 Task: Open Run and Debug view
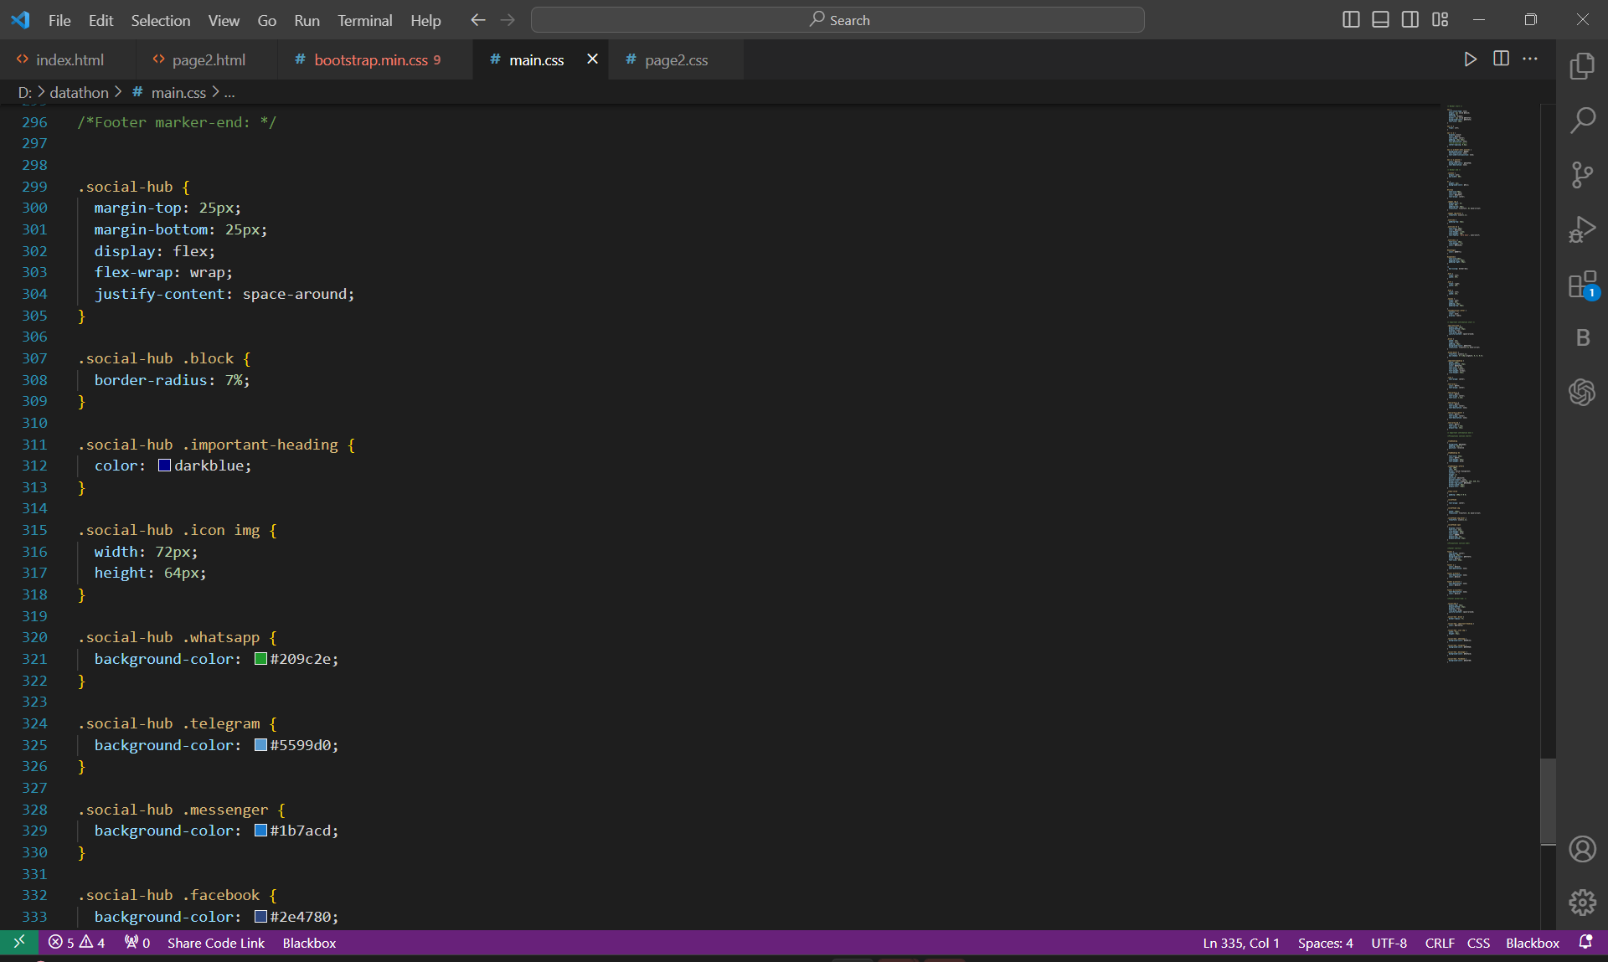tap(1582, 229)
